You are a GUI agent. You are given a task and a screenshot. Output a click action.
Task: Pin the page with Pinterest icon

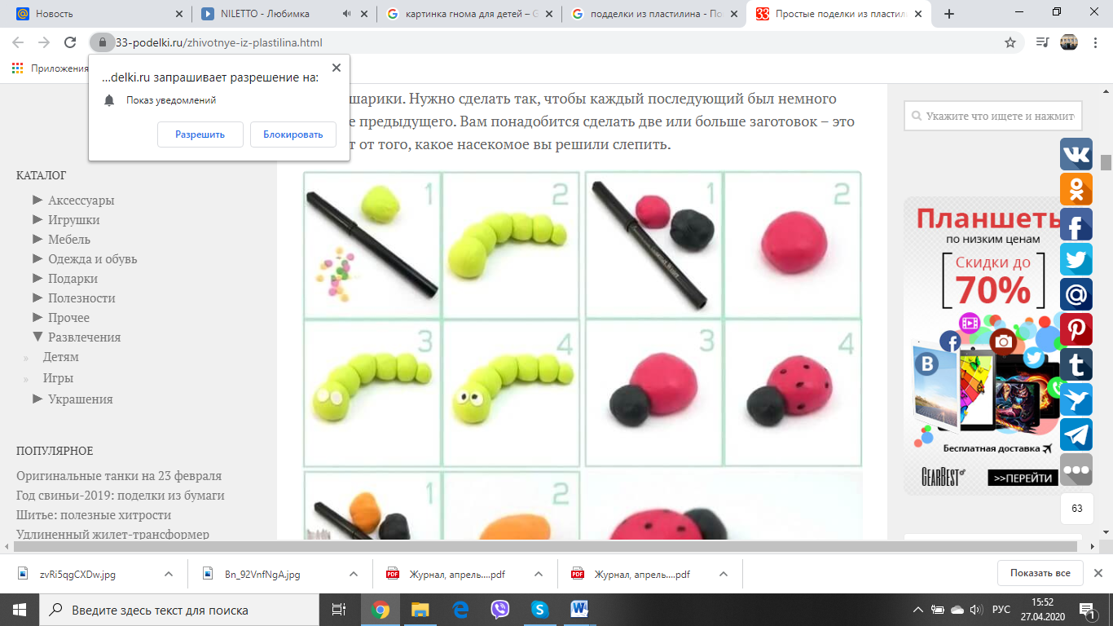click(1076, 329)
